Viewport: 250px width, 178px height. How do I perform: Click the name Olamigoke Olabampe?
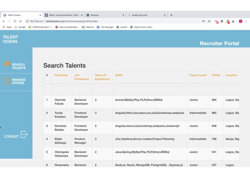coord(62,154)
